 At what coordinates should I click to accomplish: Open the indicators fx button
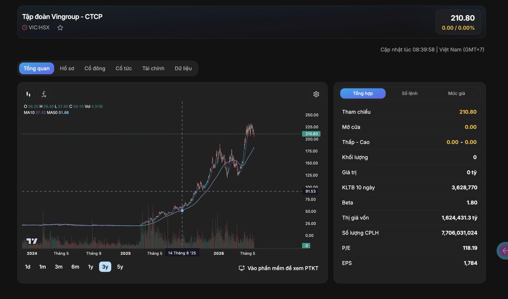click(44, 94)
